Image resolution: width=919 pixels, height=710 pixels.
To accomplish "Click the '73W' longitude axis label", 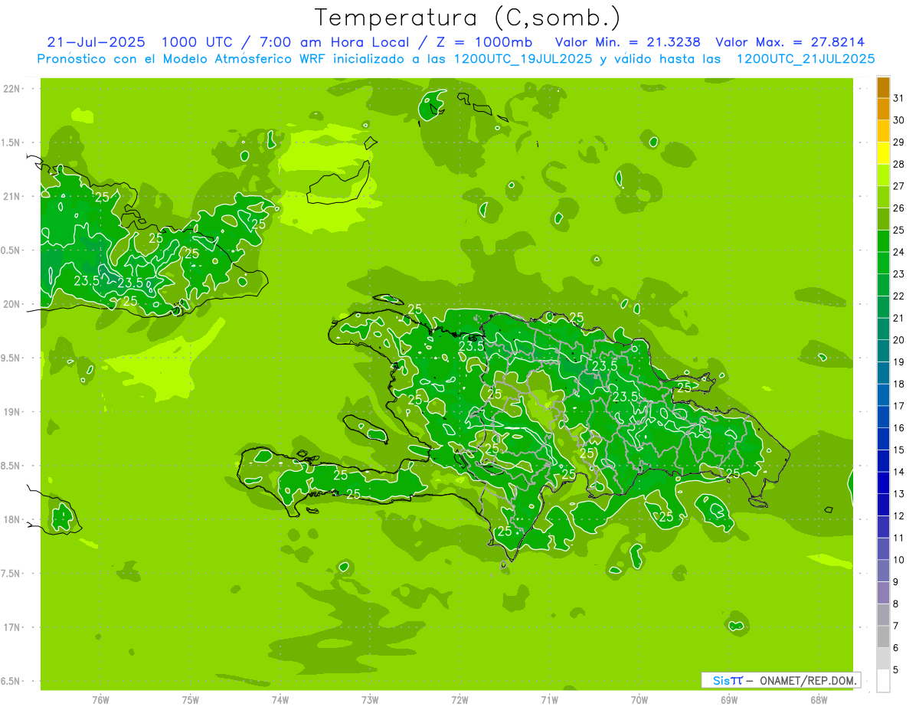I will click(370, 700).
